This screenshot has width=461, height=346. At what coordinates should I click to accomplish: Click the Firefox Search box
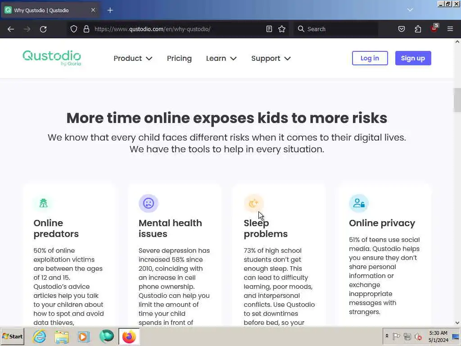point(336,29)
